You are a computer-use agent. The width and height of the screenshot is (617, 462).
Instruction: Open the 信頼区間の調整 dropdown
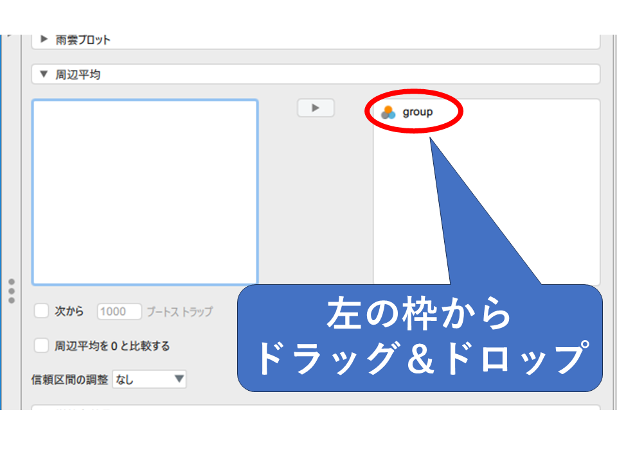pyautogui.click(x=149, y=379)
